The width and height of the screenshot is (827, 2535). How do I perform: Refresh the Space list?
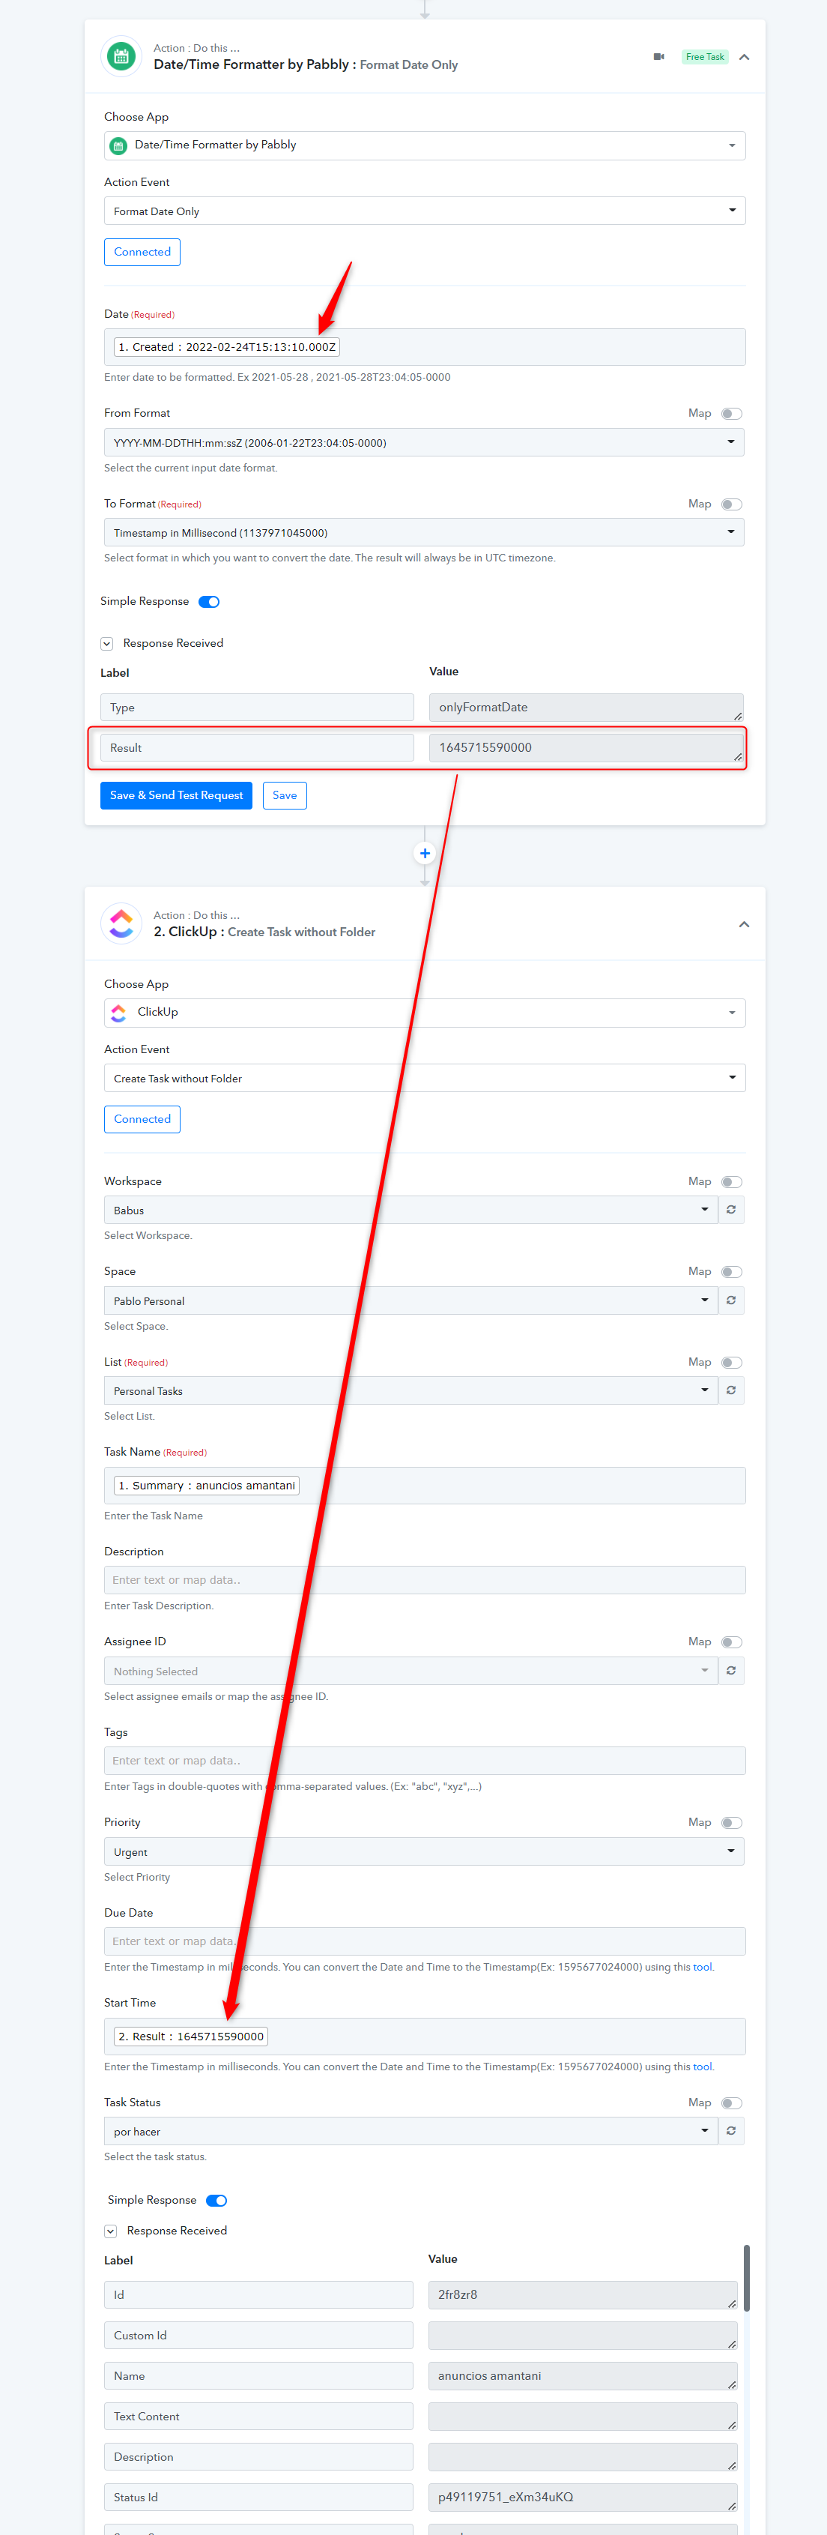730,1300
